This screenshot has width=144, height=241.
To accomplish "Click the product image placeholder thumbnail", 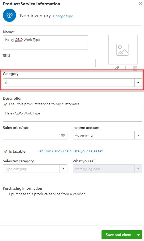I will [123, 50].
